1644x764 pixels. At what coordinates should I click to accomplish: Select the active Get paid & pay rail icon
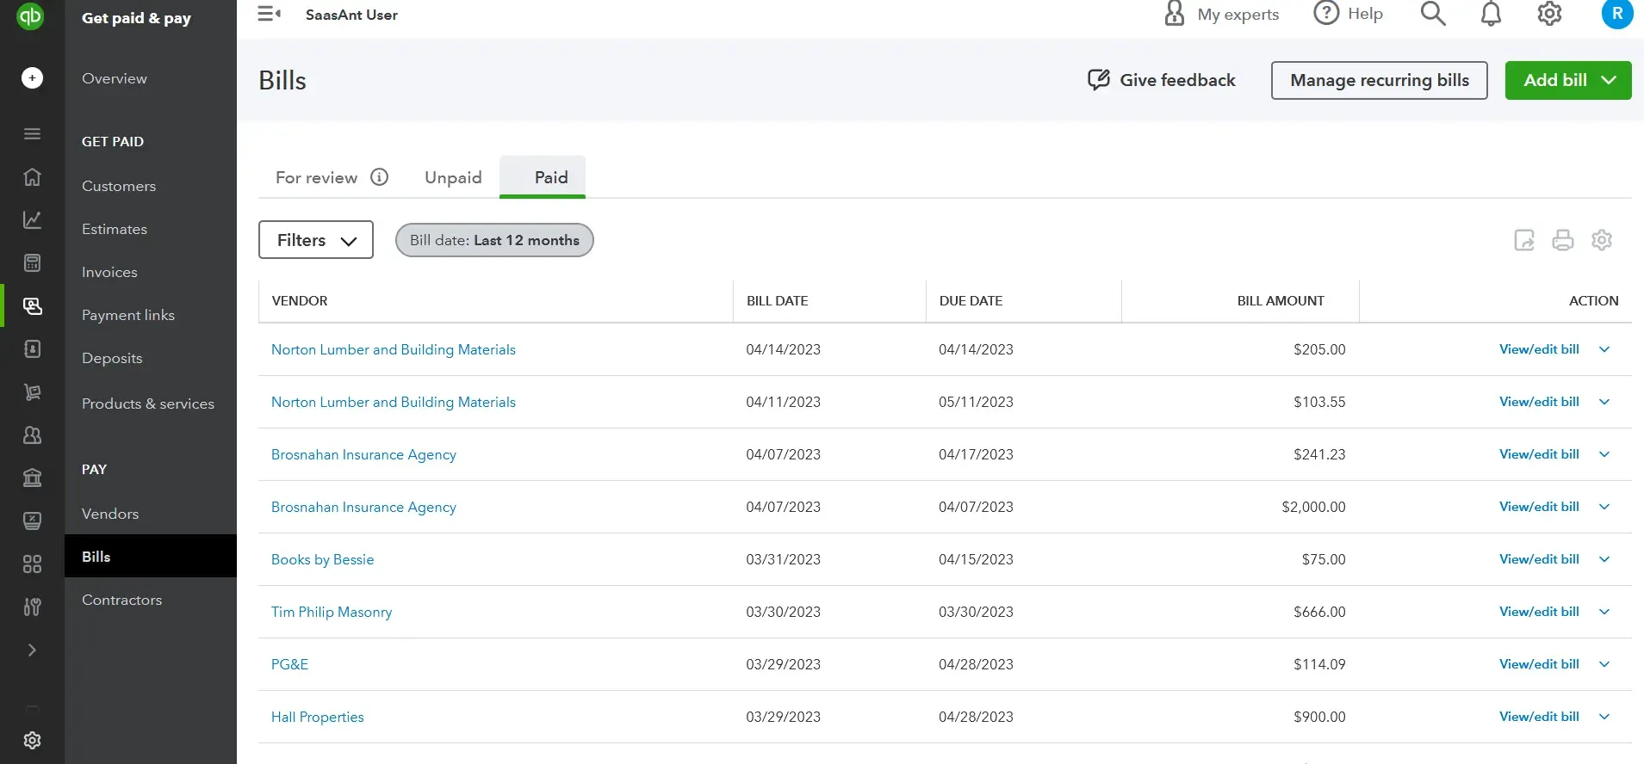[32, 306]
